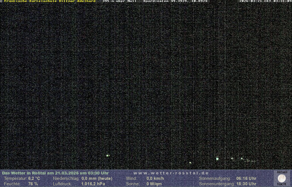Click the Sonnenuntergang time 18:30 Uhr
Viewport: 292px width, 187px height.
246,184
